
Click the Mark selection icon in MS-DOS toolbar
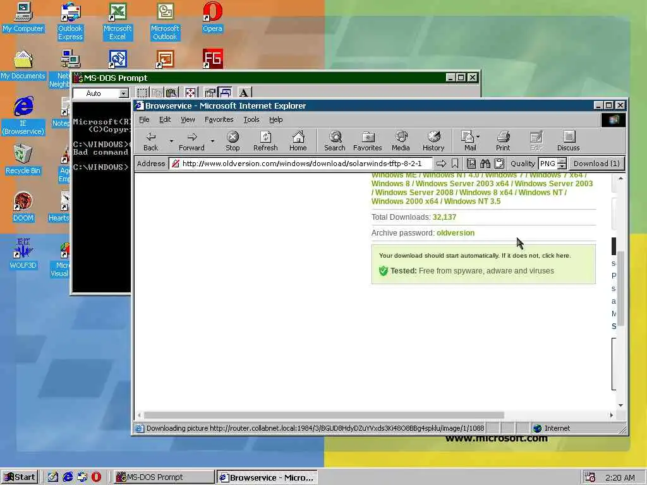point(142,93)
